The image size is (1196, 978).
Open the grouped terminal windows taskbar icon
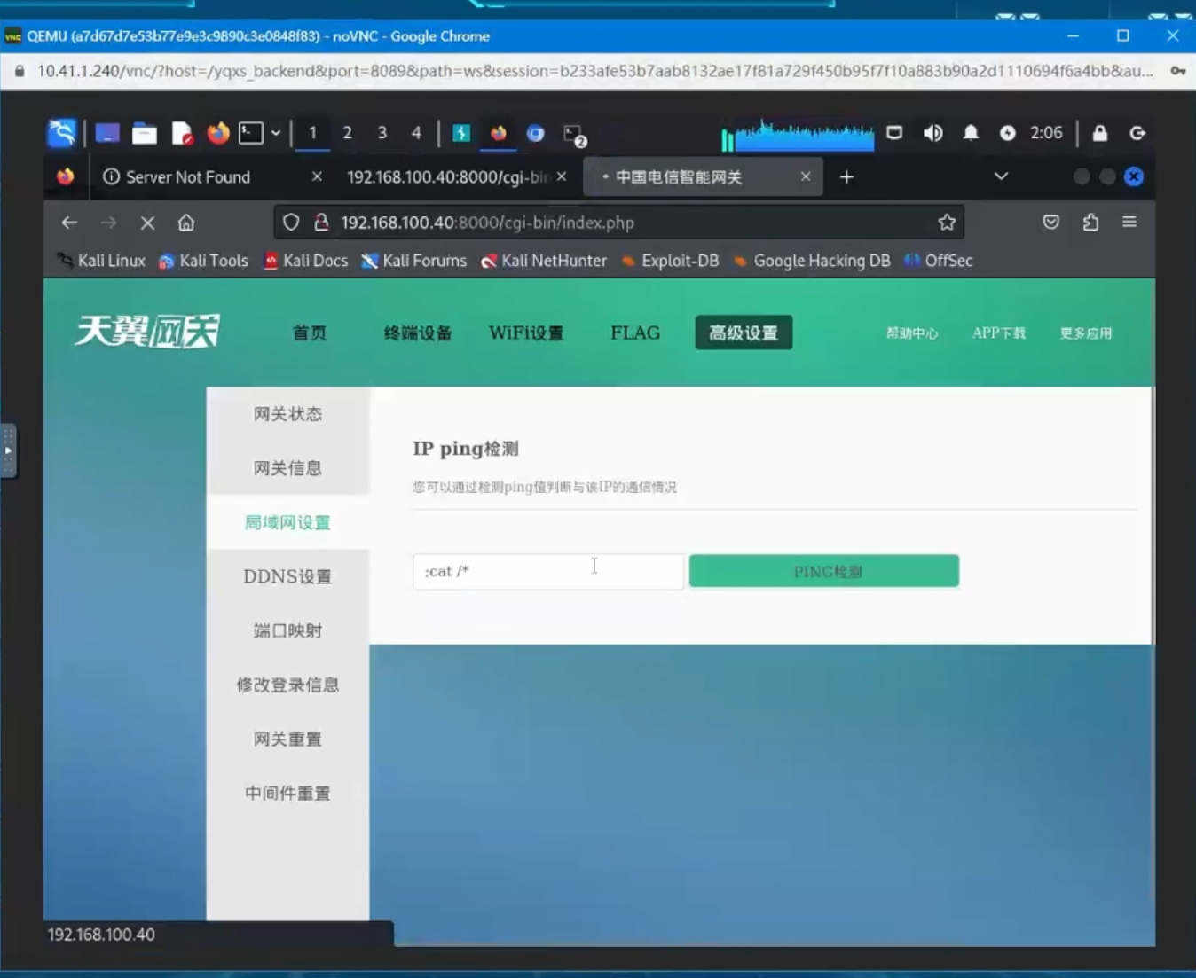tap(574, 134)
